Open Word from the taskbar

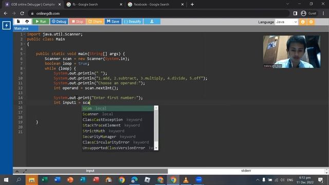pyautogui.click(x=57, y=180)
